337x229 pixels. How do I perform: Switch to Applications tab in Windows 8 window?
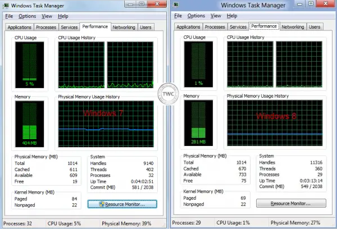click(188, 27)
